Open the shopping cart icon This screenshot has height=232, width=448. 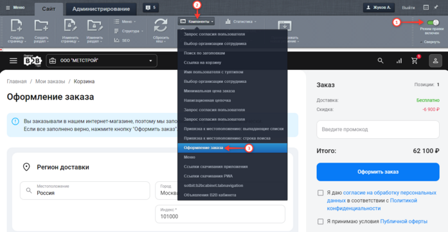pos(415,60)
